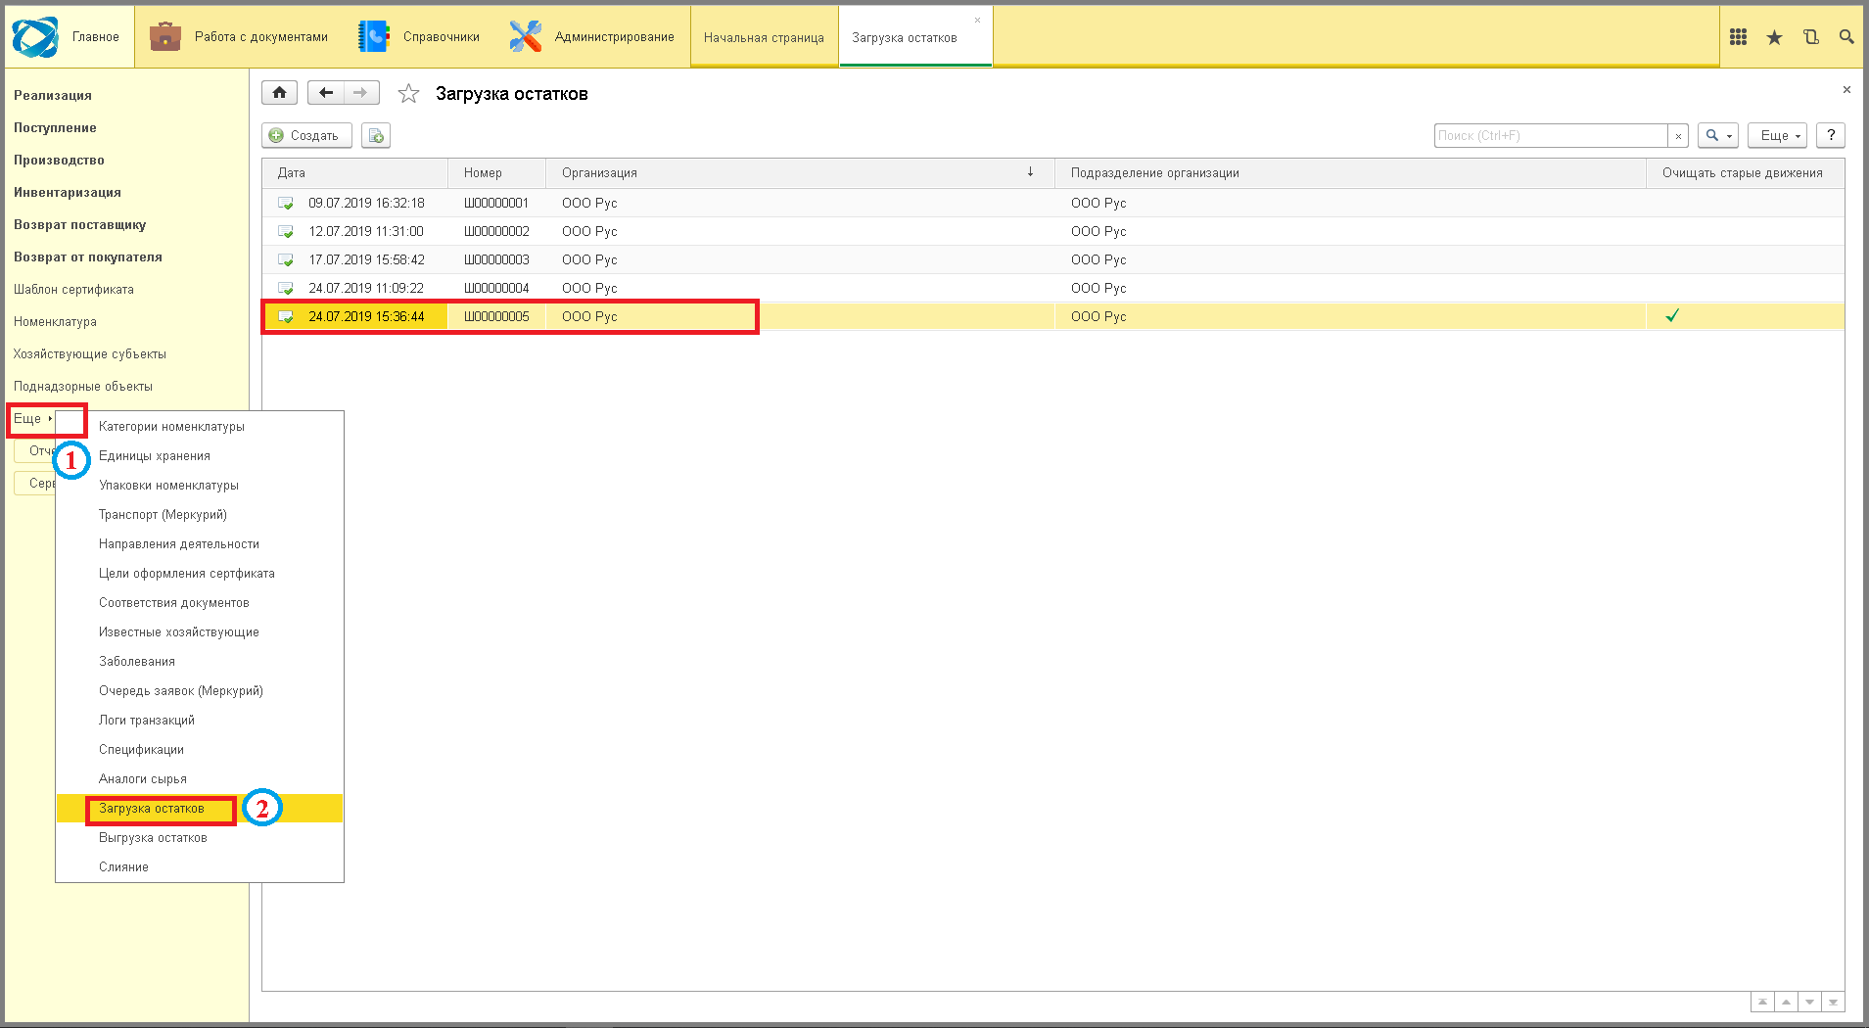This screenshot has width=1869, height=1028.
Task: Open Реализация in the sidebar
Action: tap(53, 96)
